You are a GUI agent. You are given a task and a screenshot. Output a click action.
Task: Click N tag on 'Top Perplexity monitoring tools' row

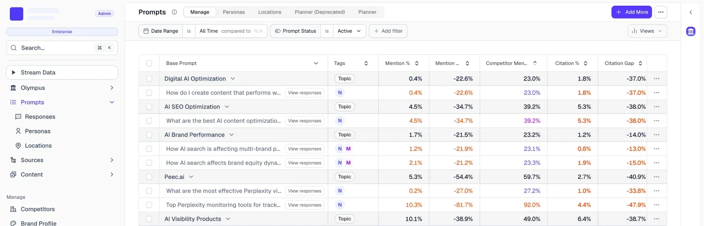tap(340, 205)
